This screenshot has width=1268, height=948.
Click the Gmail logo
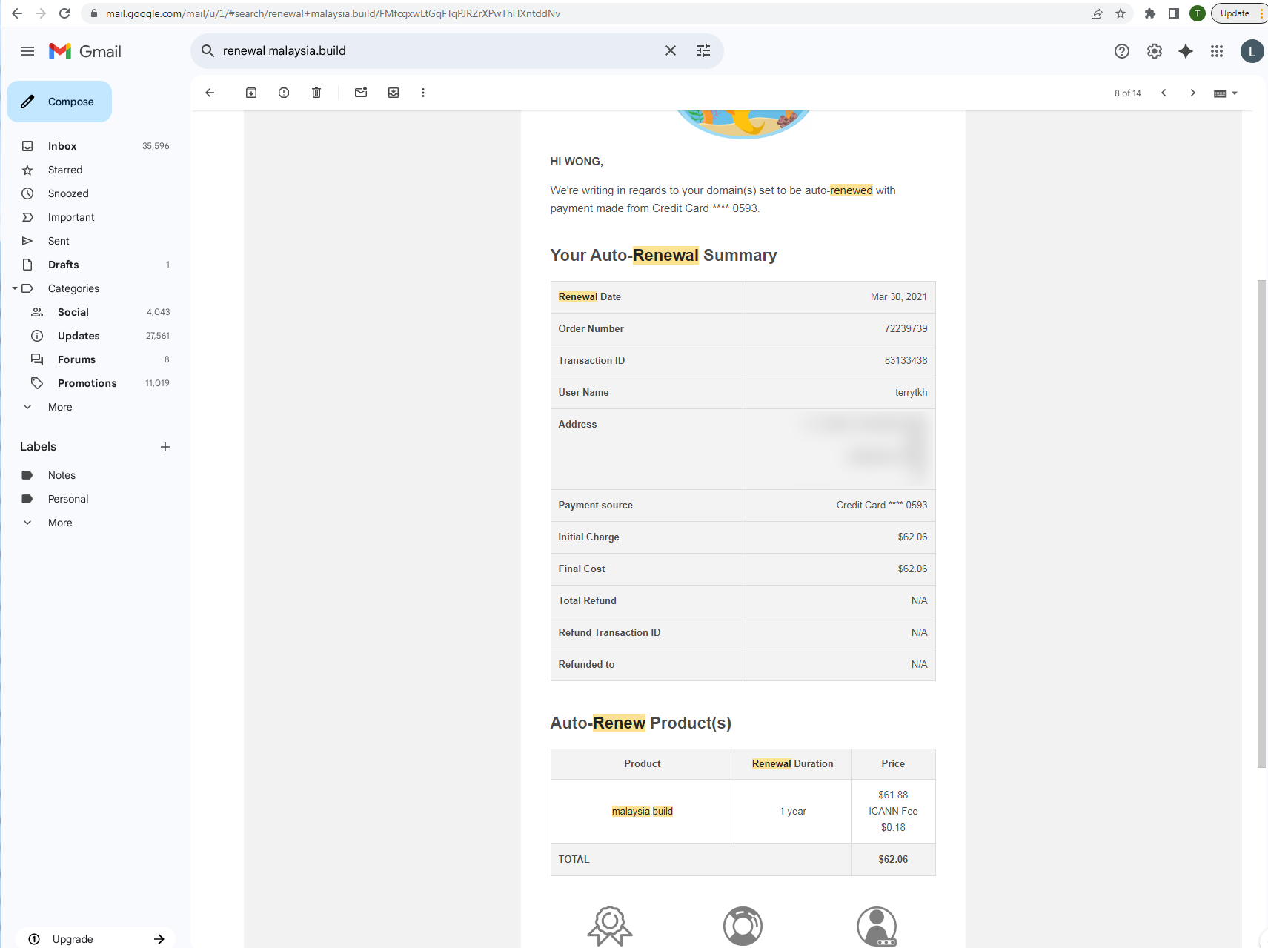click(85, 51)
